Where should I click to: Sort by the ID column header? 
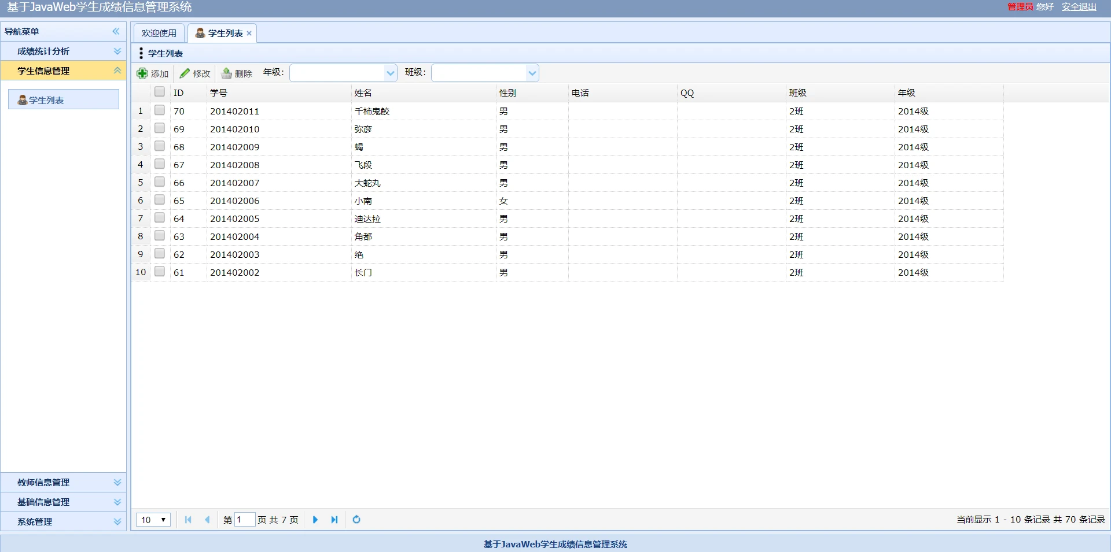pyautogui.click(x=189, y=92)
